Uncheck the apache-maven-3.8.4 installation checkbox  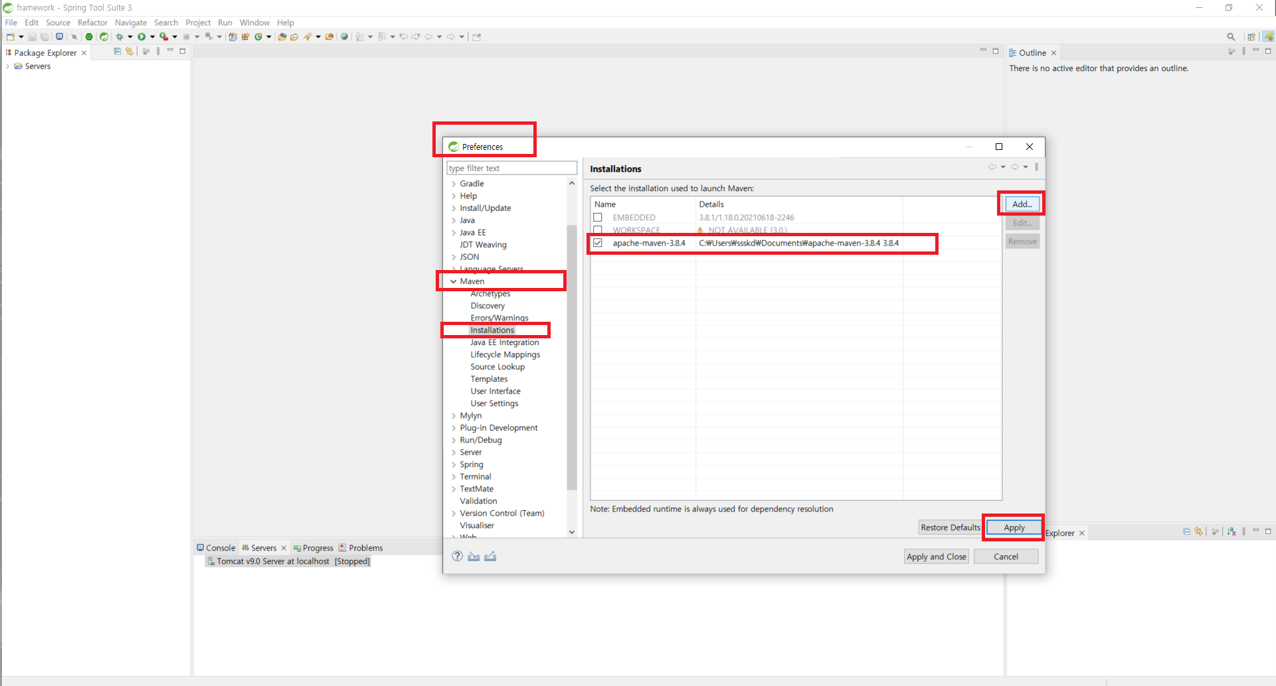tap(598, 243)
